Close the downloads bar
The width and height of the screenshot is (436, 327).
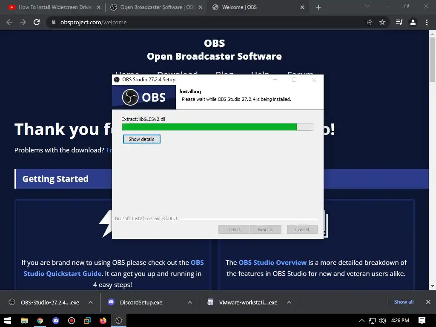pos(428,302)
